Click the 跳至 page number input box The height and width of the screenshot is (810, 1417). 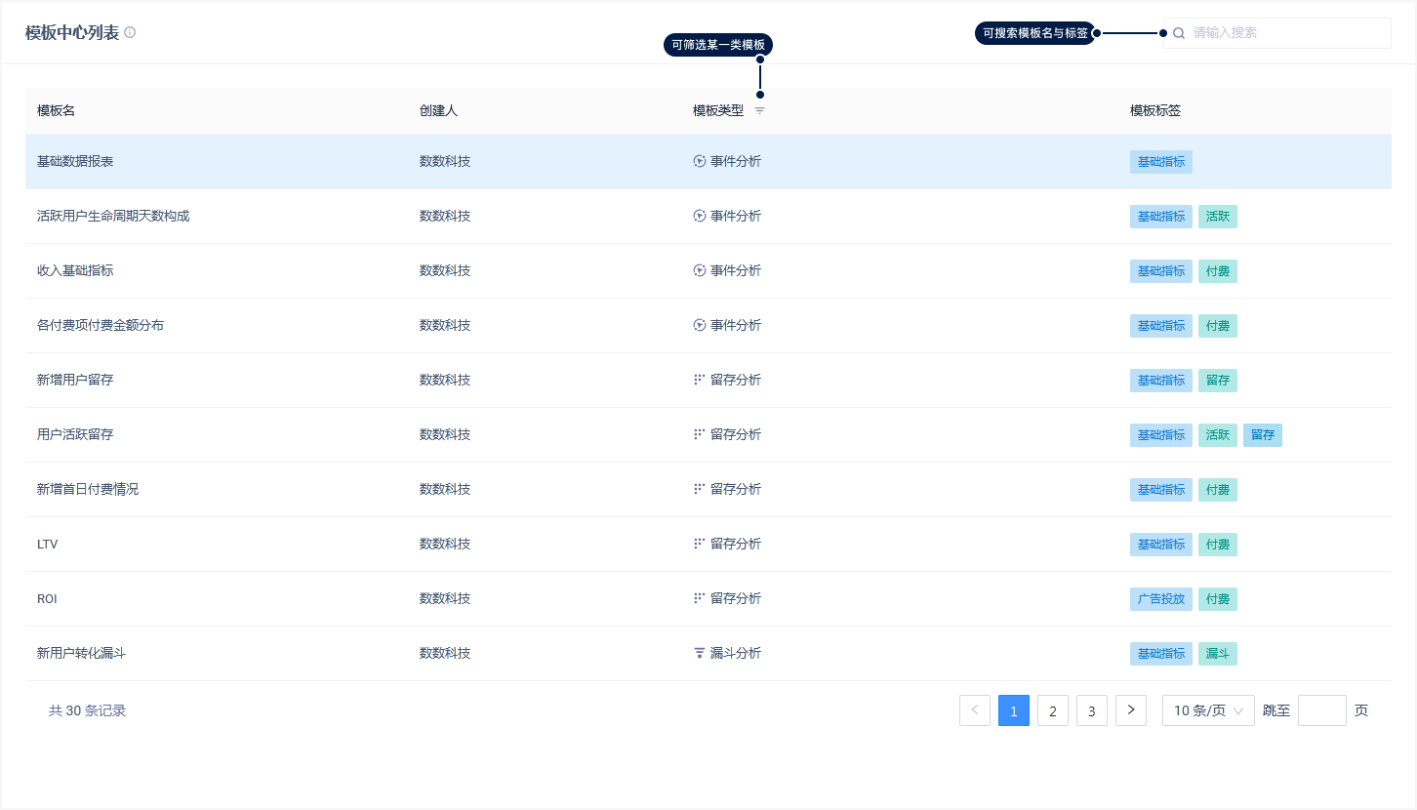[x=1321, y=710]
